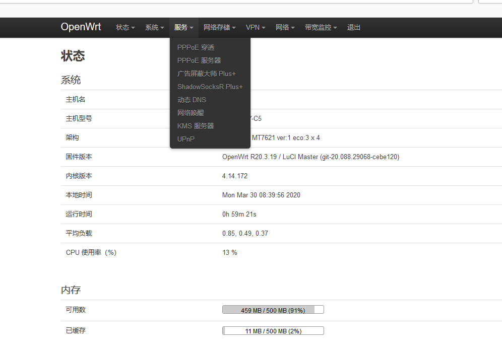Click the 已缓存 memory progress bar

pos(273,330)
